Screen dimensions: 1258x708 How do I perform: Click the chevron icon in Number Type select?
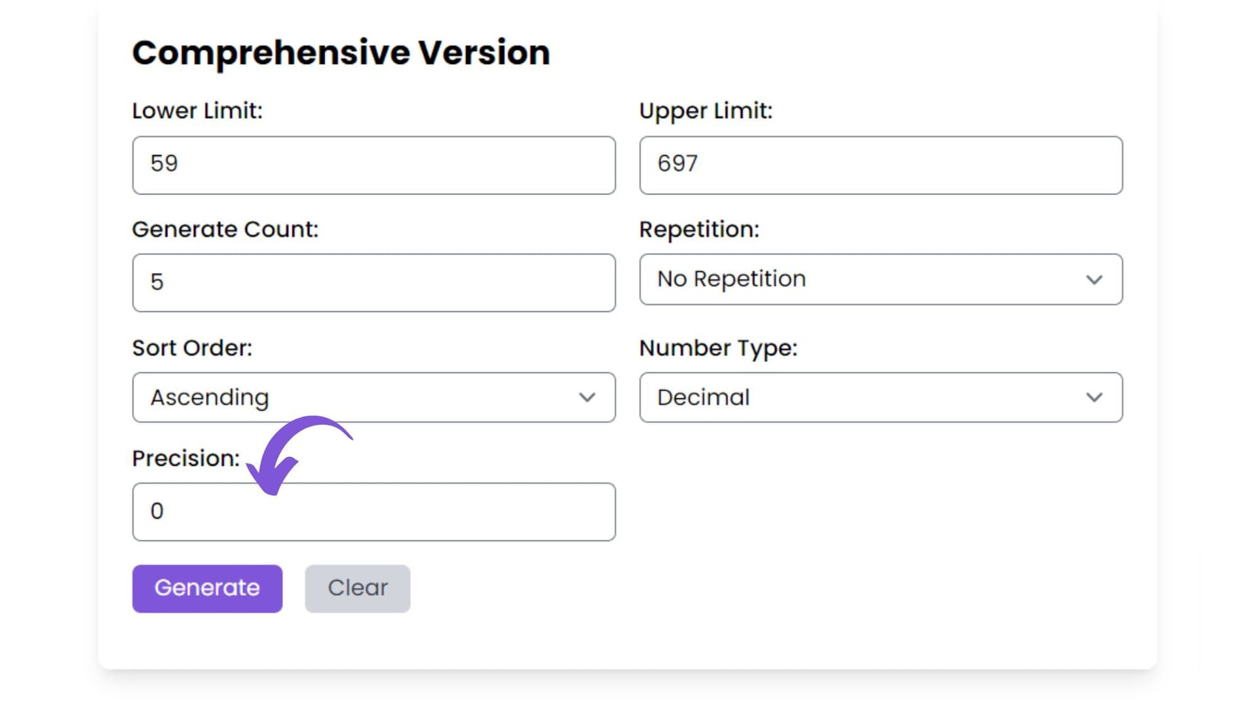[x=1094, y=397]
